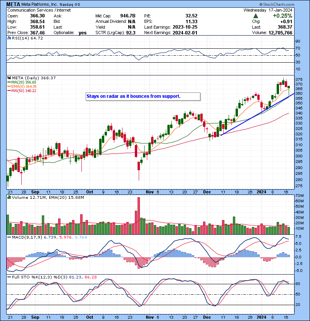Click the green up-triangle change indicator
Viewport: 310px width, 321px height.
[x=255, y=16]
